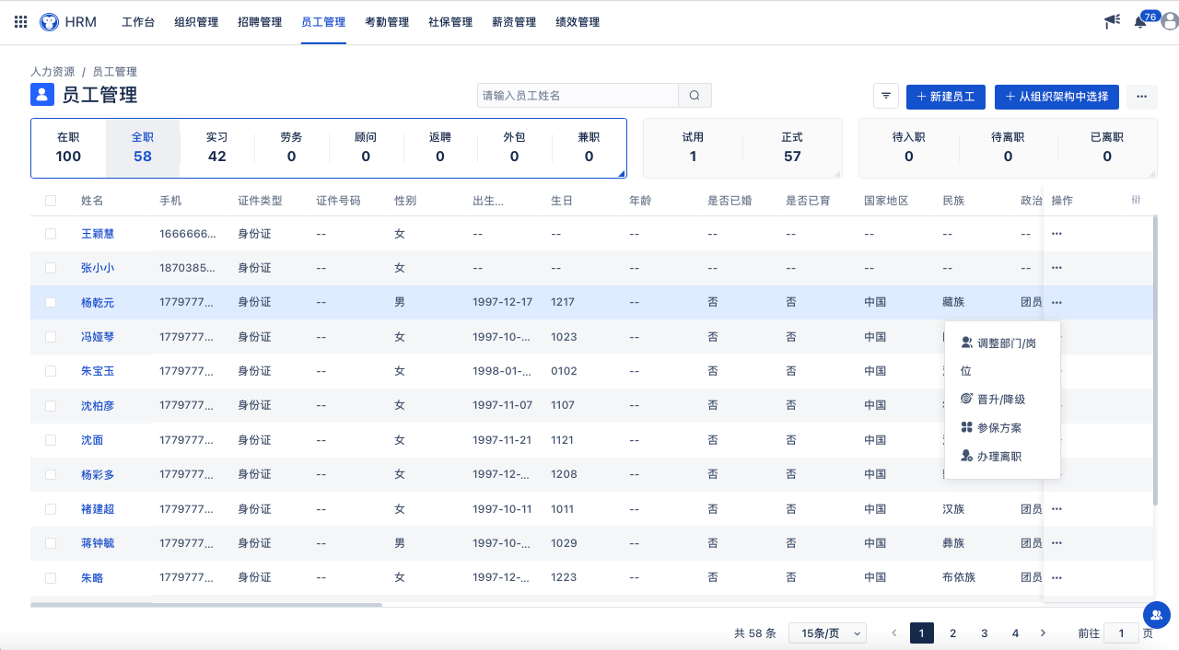This screenshot has height=650, width=1179.
Task: Open column settings icon in table header
Action: click(x=1136, y=200)
